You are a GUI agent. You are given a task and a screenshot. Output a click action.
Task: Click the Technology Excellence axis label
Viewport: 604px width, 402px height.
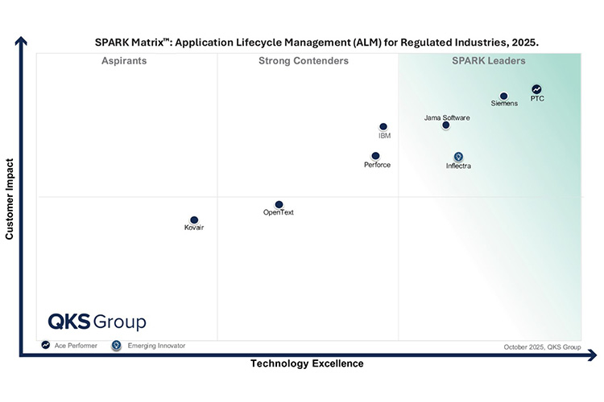pos(307,364)
